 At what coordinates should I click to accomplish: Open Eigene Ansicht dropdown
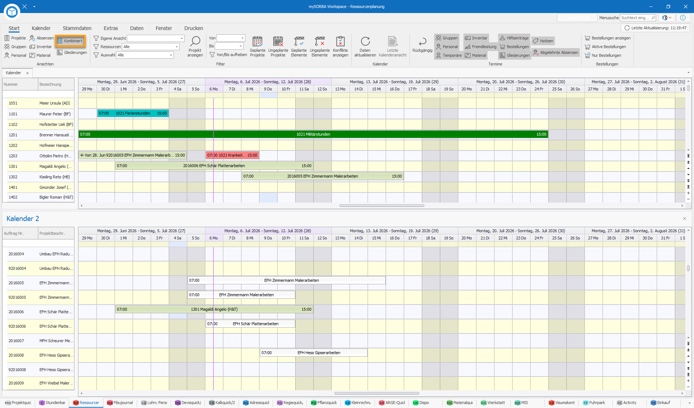tap(181, 38)
